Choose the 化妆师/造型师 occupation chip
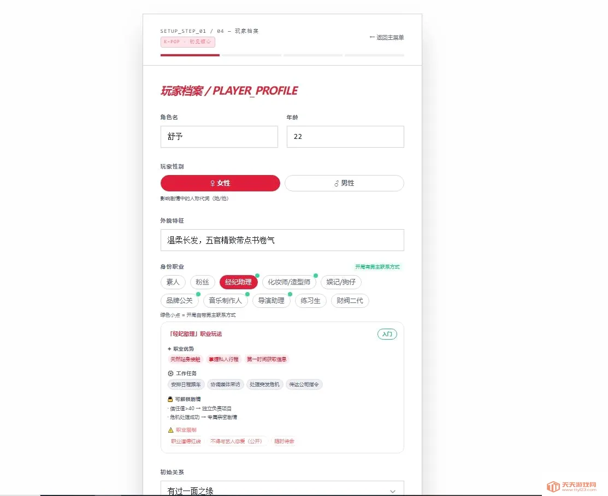The image size is (608, 496). pyautogui.click(x=290, y=282)
